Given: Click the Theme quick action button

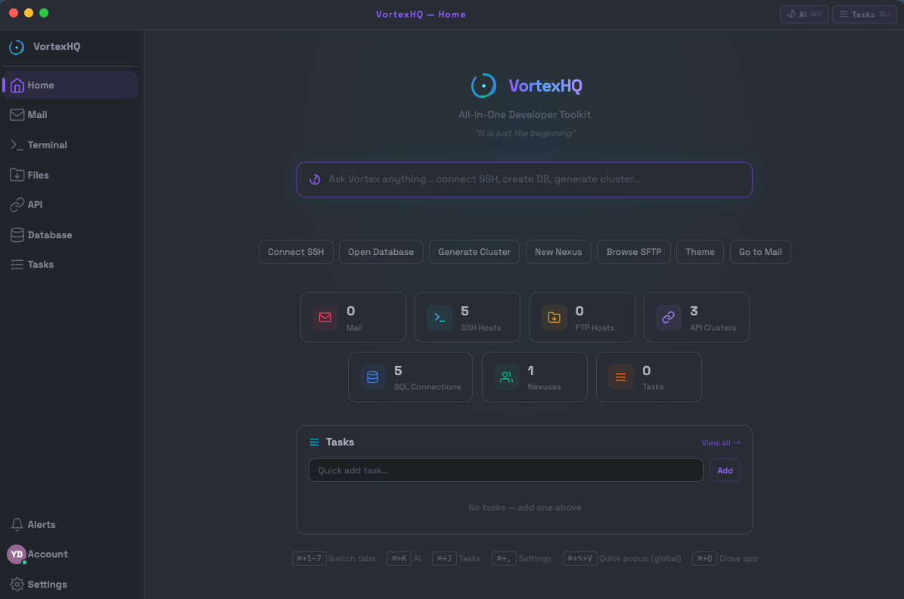Looking at the screenshot, I should coord(700,252).
